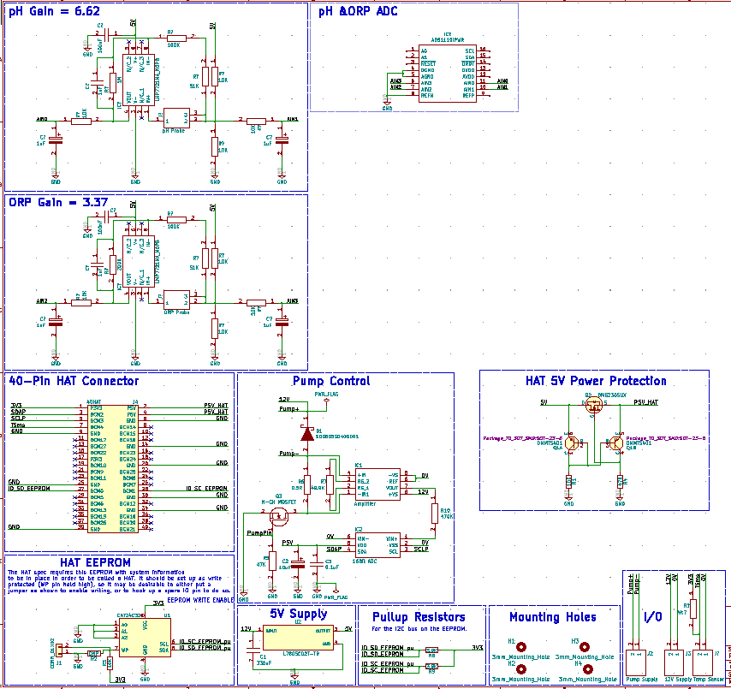Select the U2 L7805CD2T-TR regulator
Viewport: 731px width, 689px height.
tap(298, 638)
